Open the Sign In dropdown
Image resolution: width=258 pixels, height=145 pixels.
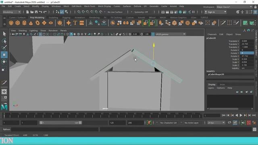coord(215,12)
